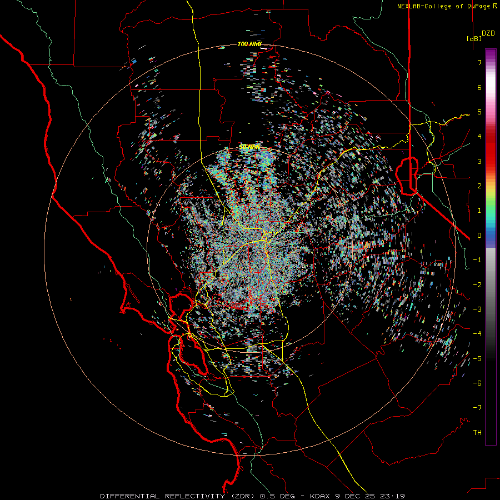Select the -2 scale value
The height and width of the screenshot is (500, 500).
coord(477,285)
